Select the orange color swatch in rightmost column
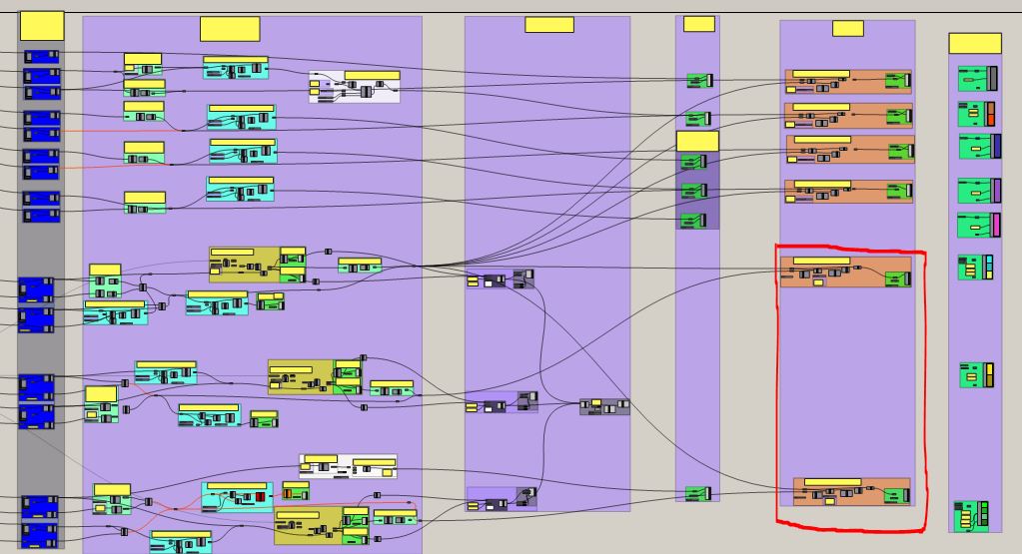1022x554 pixels. pos(990,114)
